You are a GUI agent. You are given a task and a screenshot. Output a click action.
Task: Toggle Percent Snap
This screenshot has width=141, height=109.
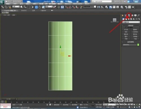(74, 7)
